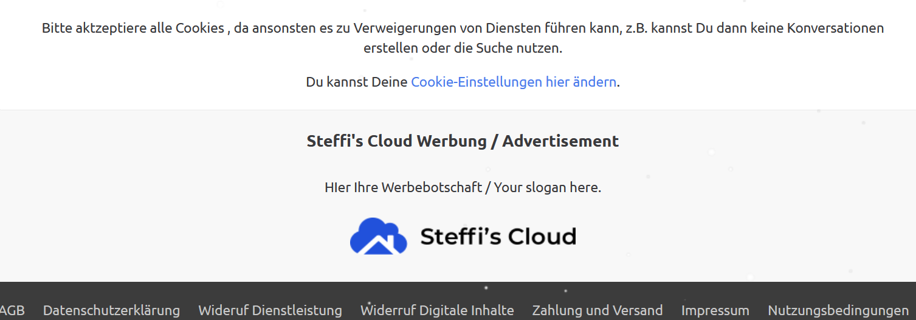The width and height of the screenshot is (916, 320).
Task: Go to Datenschutzerklärung in the footer
Action: [111, 310]
